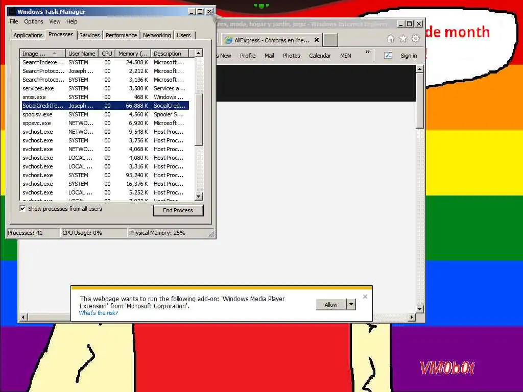523x392 pixels.
Task: Open Mail link in browser toolbar
Action: [x=269, y=56]
